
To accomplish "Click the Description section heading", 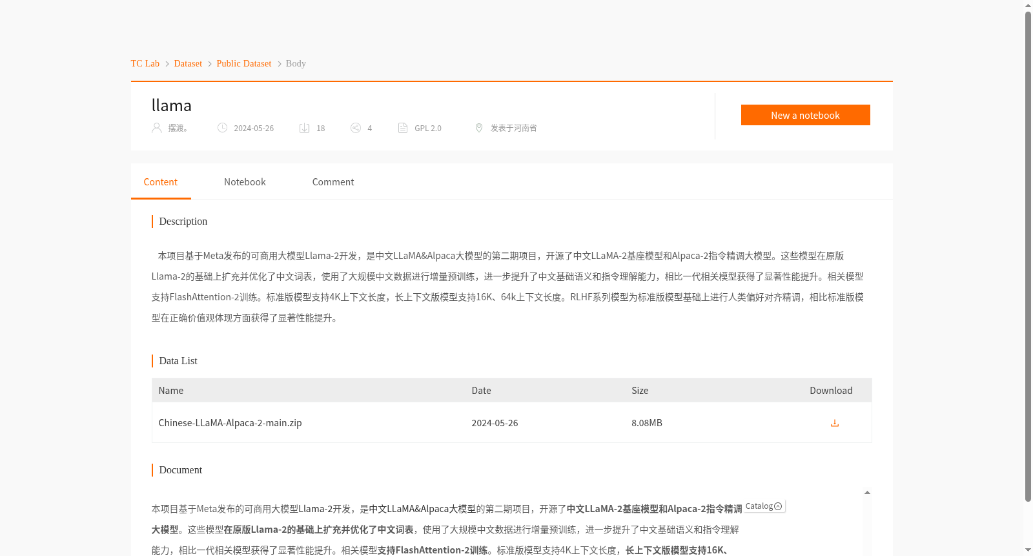I will pos(183,221).
